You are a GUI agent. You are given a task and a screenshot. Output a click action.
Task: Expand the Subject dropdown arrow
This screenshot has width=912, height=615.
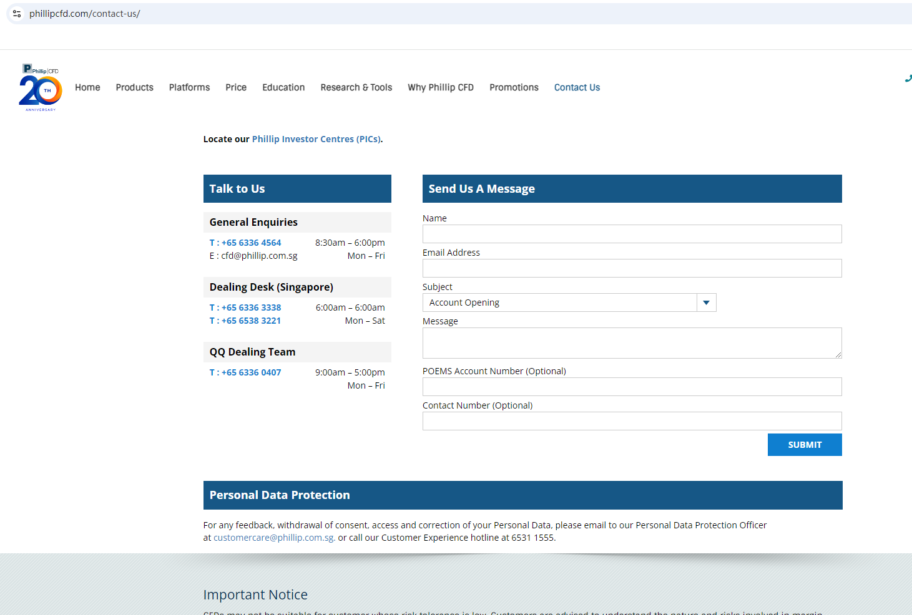(706, 303)
